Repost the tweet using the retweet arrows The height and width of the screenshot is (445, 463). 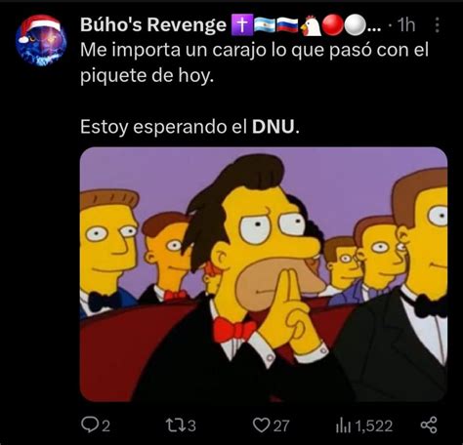pyautogui.click(x=175, y=425)
